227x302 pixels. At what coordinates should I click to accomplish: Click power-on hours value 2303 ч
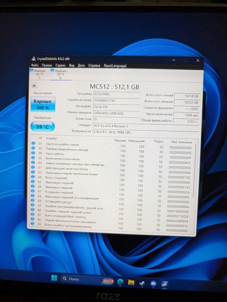tap(186, 121)
